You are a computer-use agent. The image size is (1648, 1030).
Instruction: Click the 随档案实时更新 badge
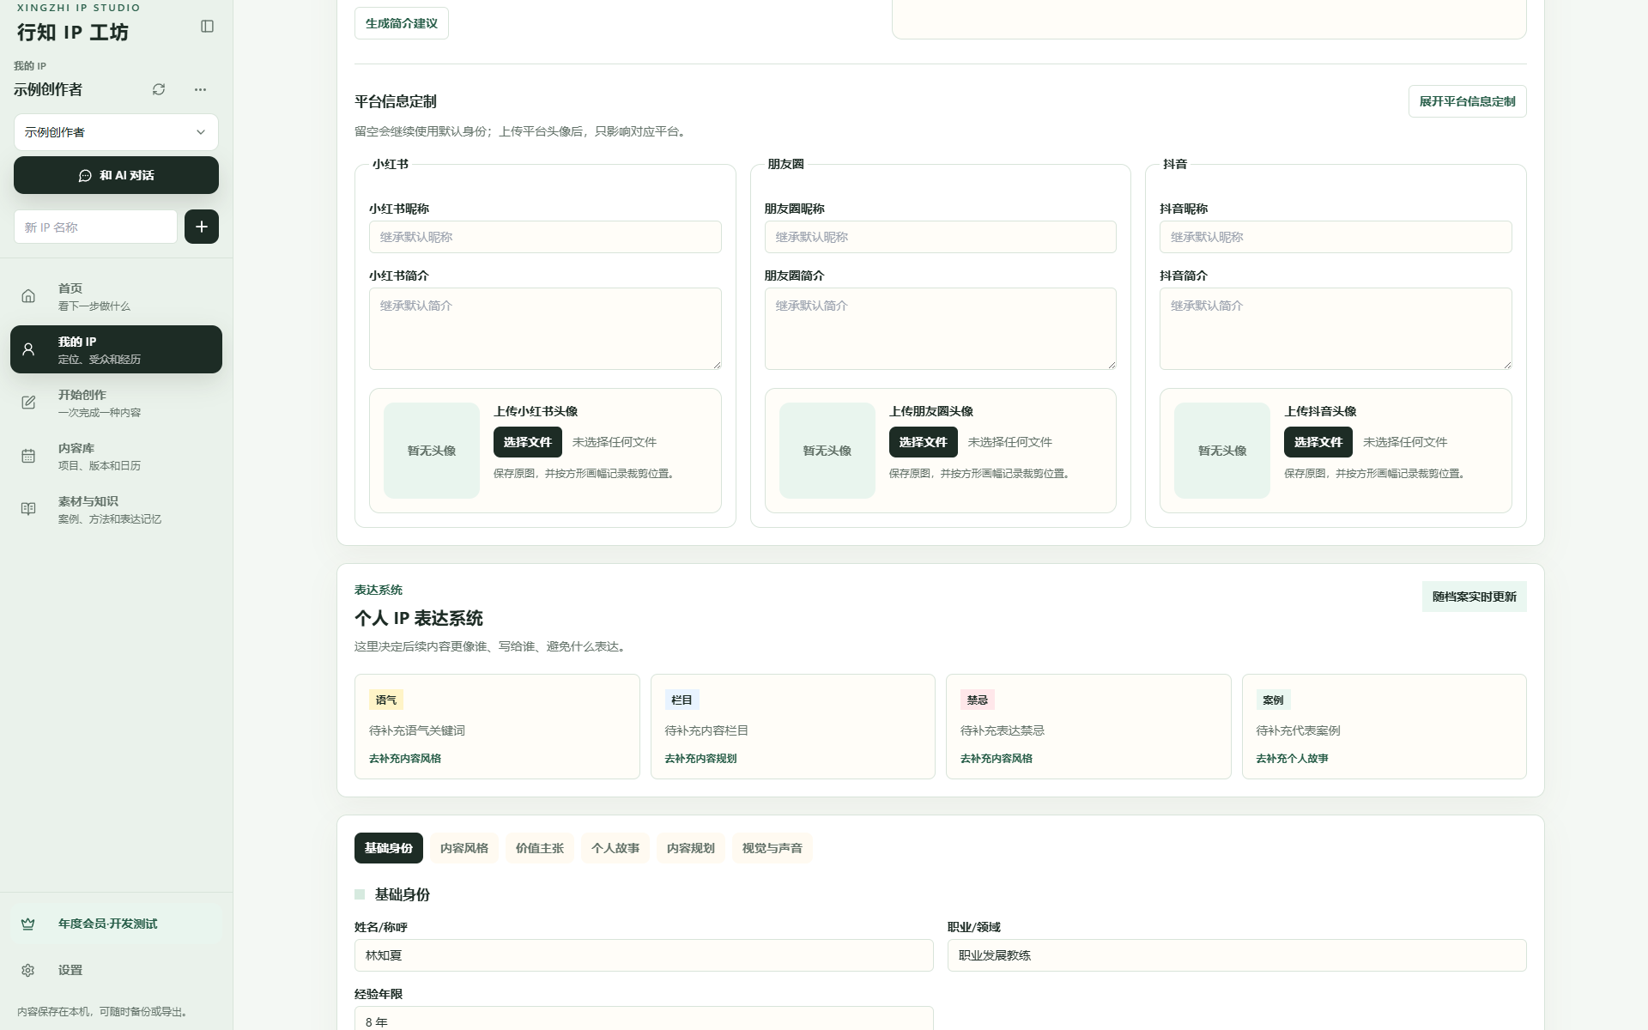click(1474, 597)
